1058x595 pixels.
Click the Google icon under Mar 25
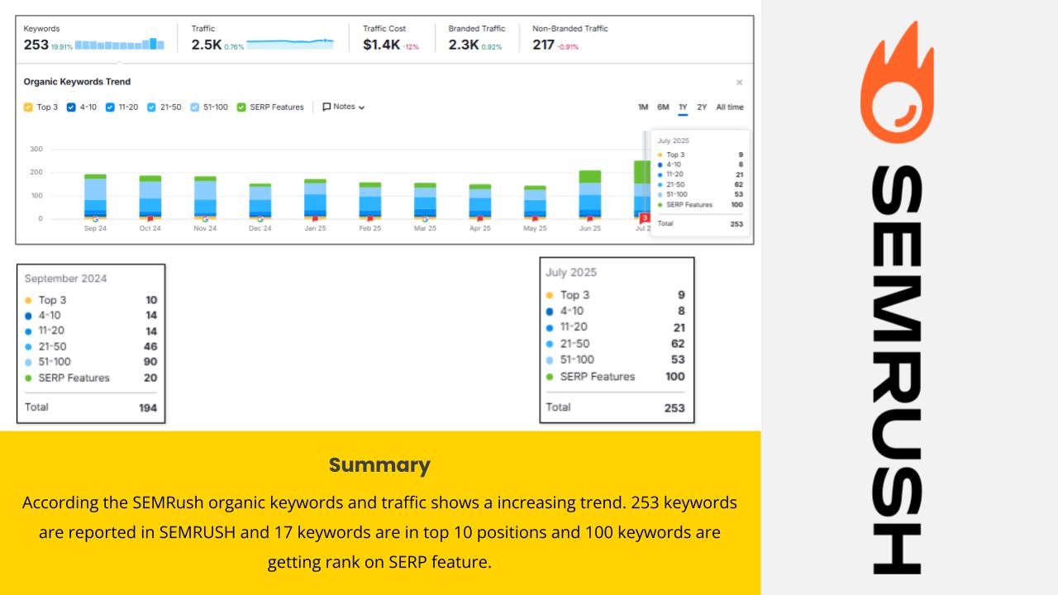pos(425,219)
